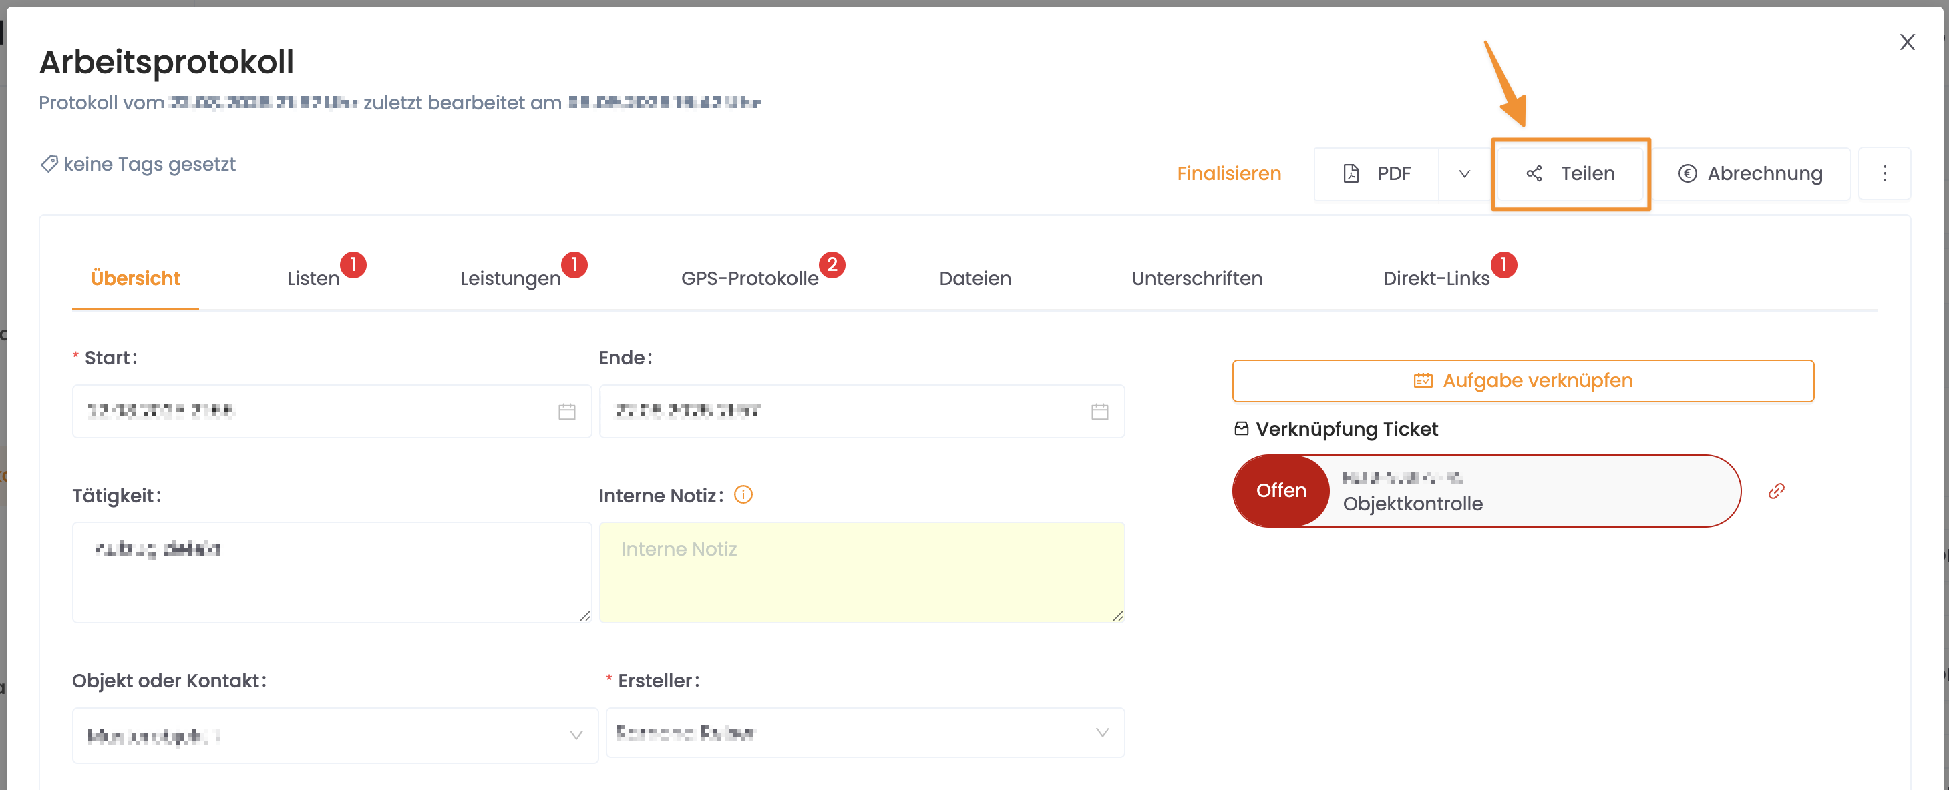The image size is (1949, 790).
Task: Click the Abrechnung billing button
Action: coord(1750,174)
